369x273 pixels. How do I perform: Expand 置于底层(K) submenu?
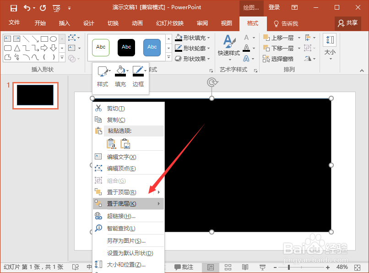coord(129,203)
